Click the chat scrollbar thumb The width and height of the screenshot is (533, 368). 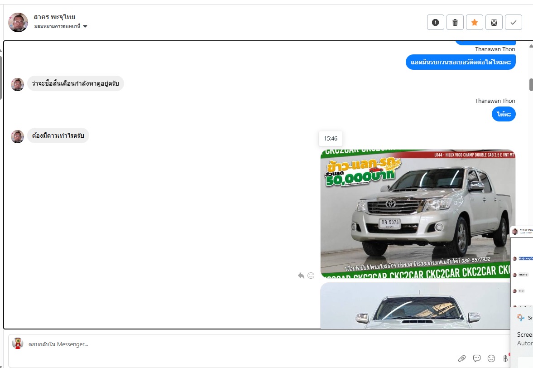531,85
